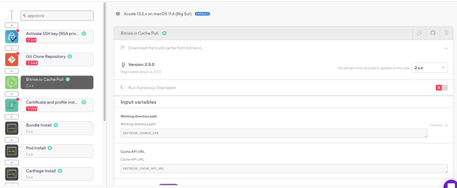Click the Step's latest version is 2.5.0 text
Screen dimensions: 457x188
coord(141,72)
